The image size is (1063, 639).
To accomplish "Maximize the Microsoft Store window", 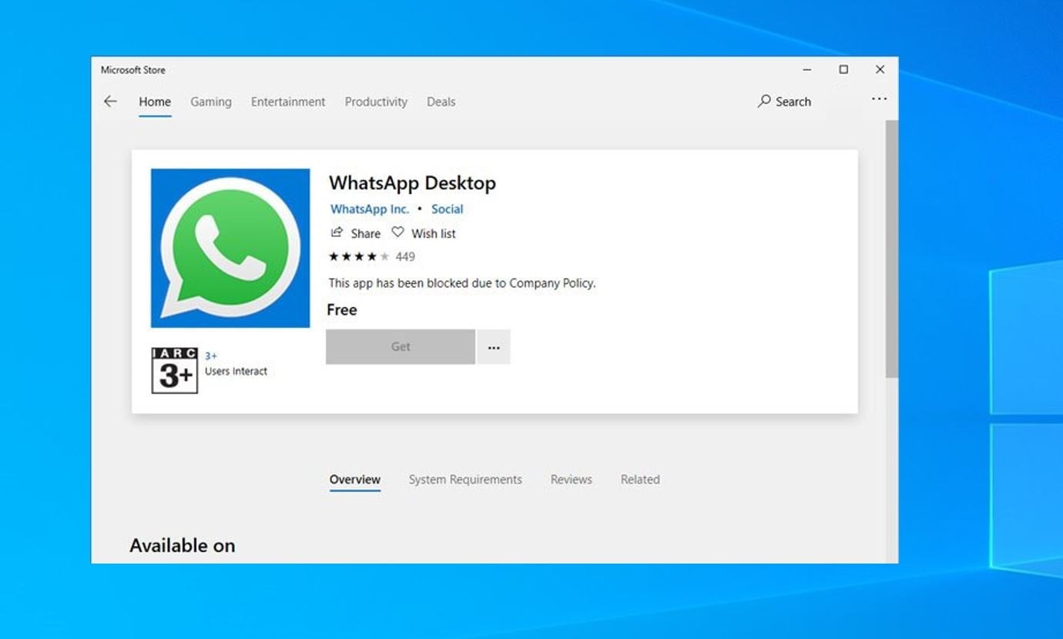I will pyautogui.click(x=843, y=69).
